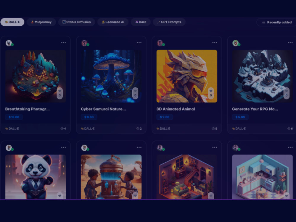This screenshot has width=296, height=222.
Task: Open options menu on Generate Your RPG Ma... card
Action: click(x=290, y=43)
